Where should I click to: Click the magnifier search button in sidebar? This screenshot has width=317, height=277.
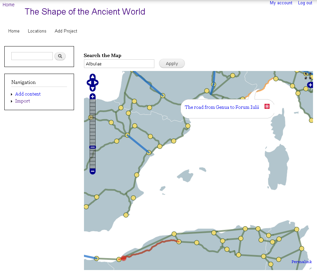(x=60, y=56)
